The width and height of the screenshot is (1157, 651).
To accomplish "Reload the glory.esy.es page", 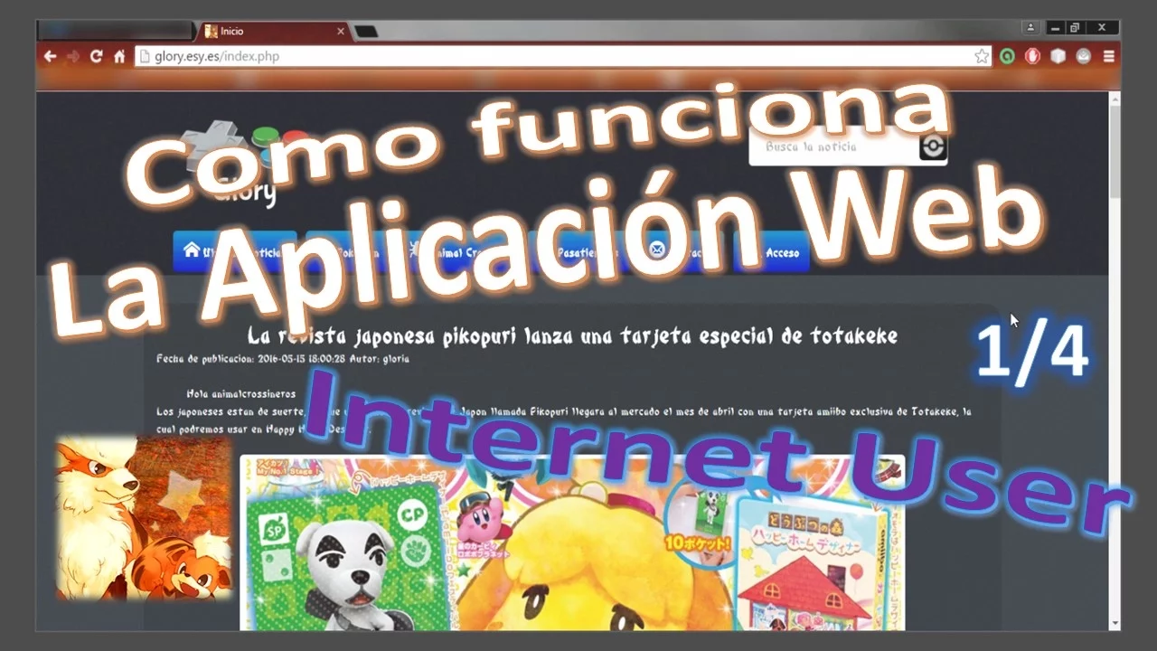I will pyautogui.click(x=96, y=56).
